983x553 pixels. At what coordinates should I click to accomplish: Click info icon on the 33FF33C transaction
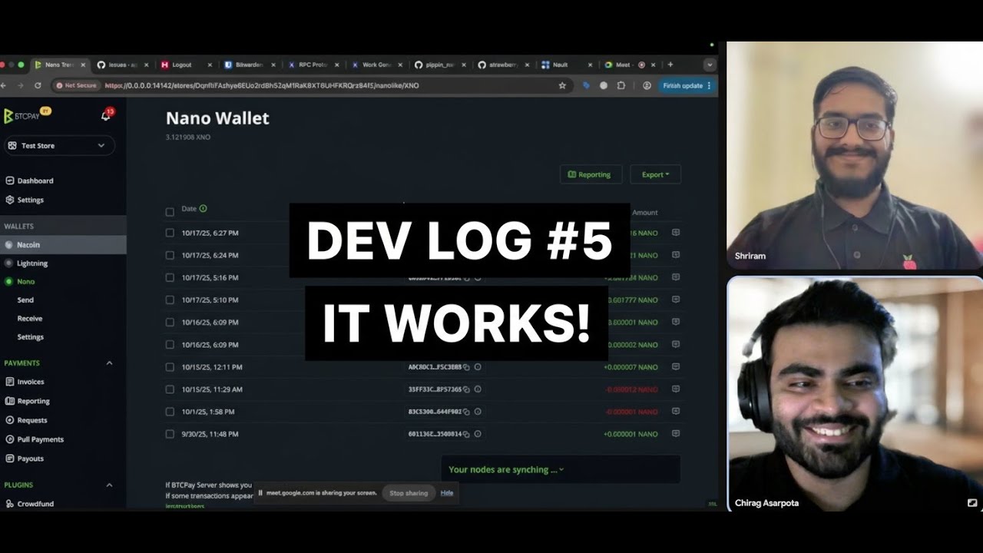point(478,389)
